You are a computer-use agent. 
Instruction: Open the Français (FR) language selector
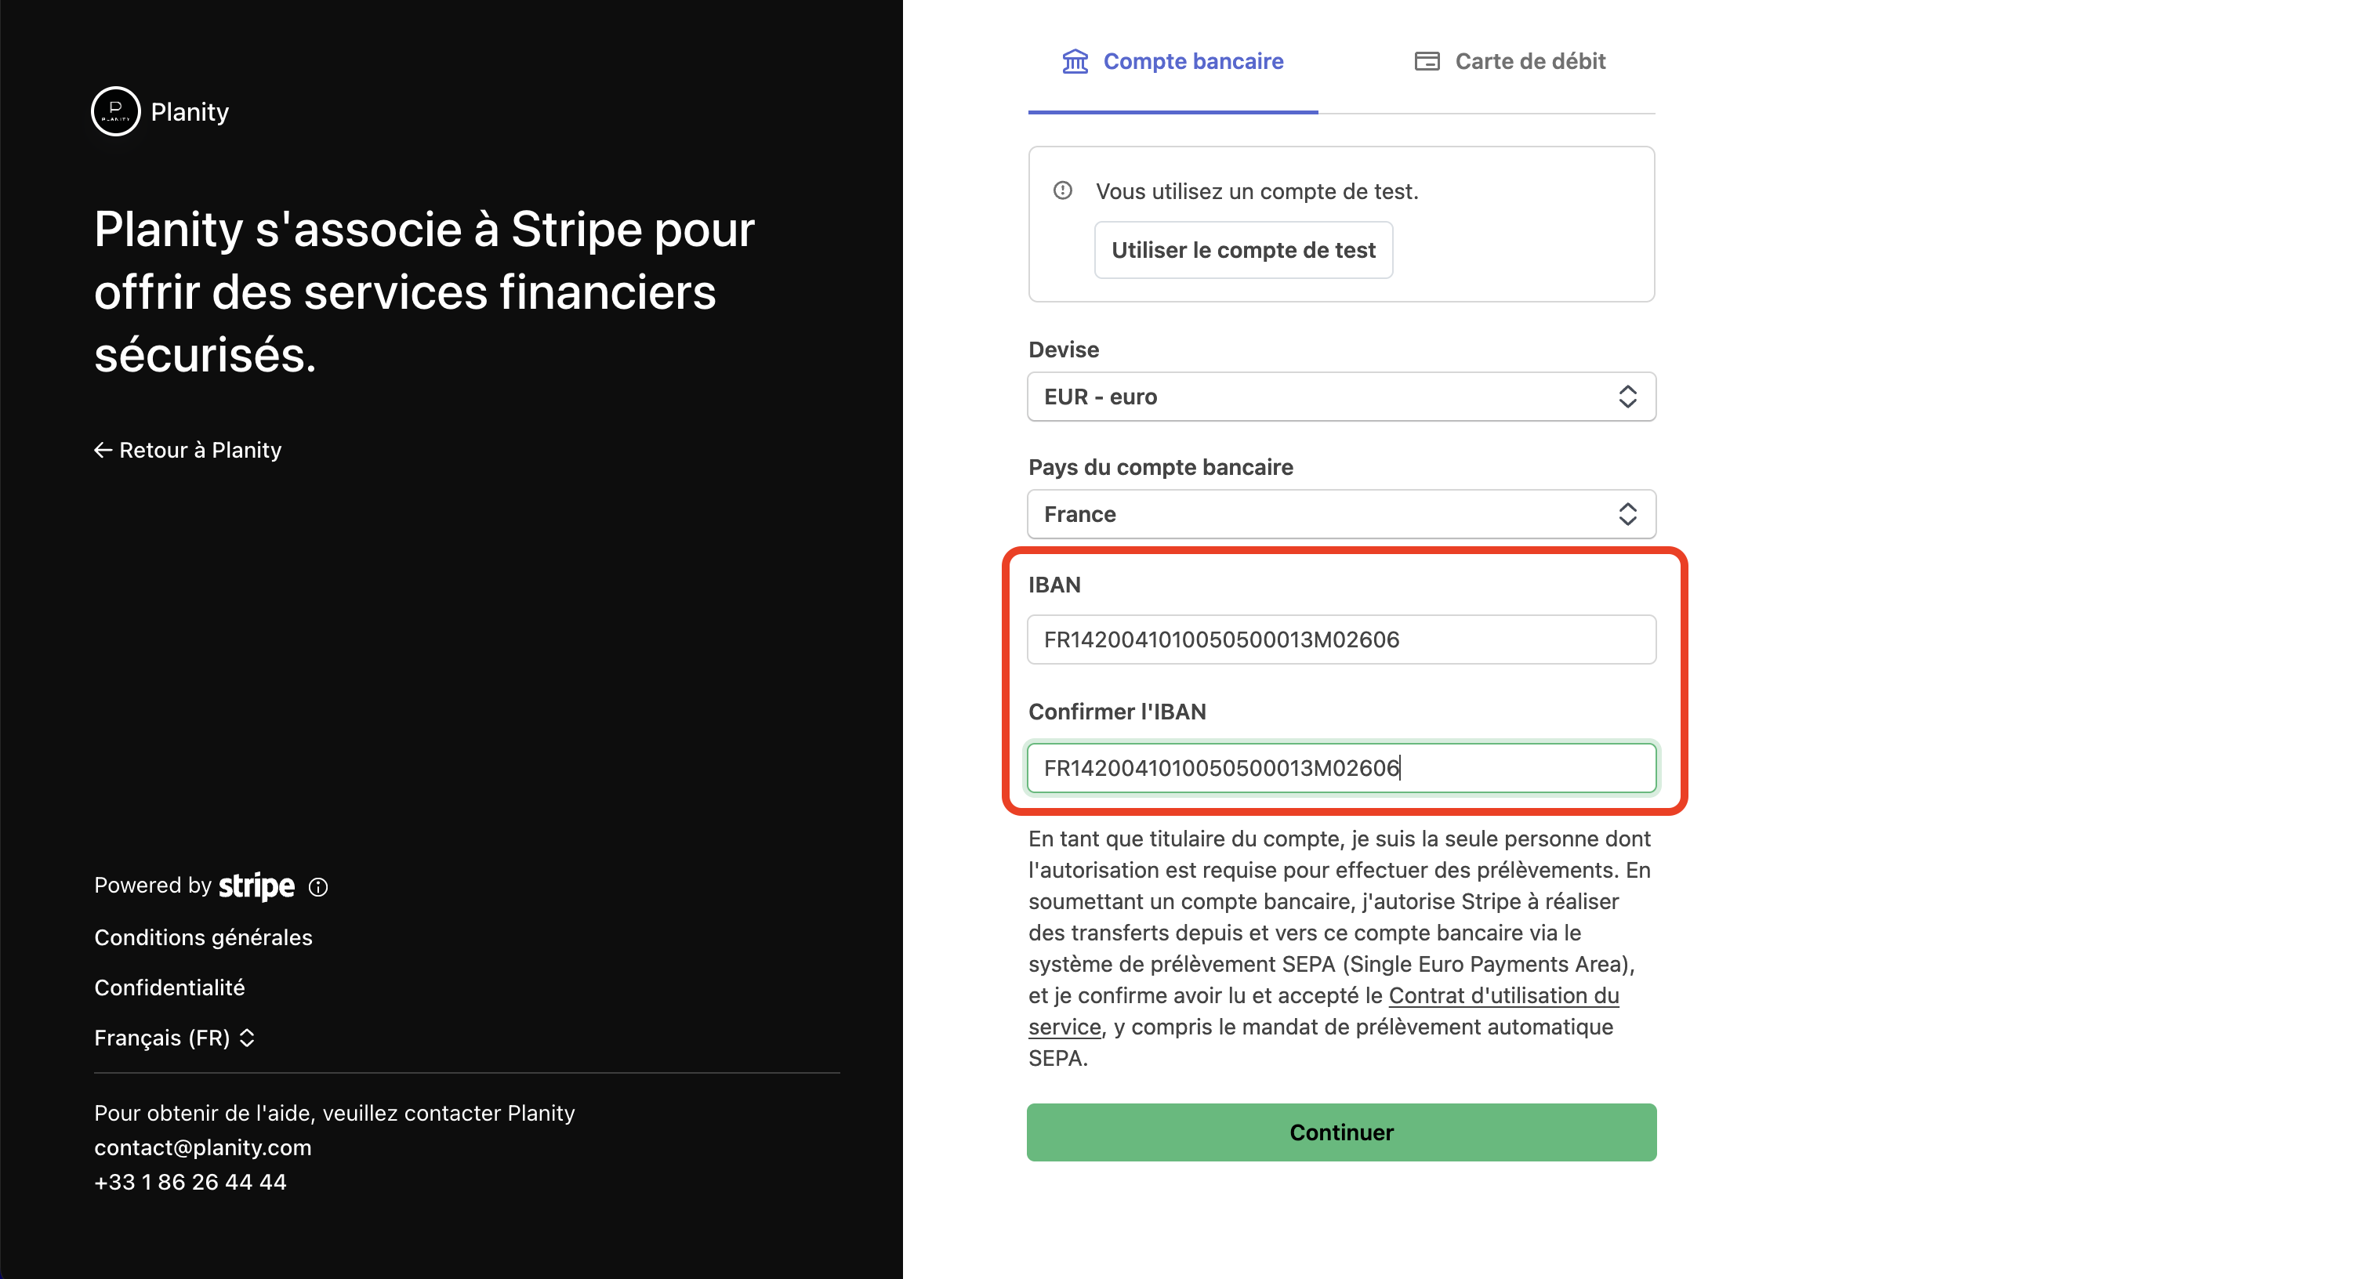pyautogui.click(x=174, y=1038)
